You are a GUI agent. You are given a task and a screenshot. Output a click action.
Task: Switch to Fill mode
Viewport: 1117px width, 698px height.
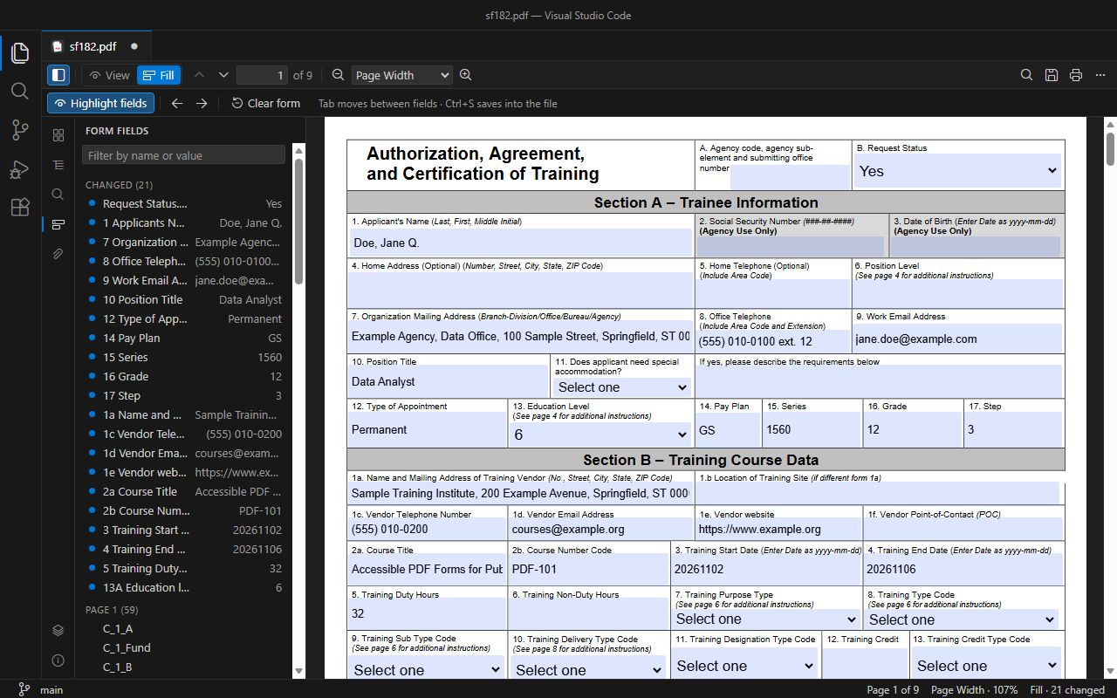click(159, 75)
